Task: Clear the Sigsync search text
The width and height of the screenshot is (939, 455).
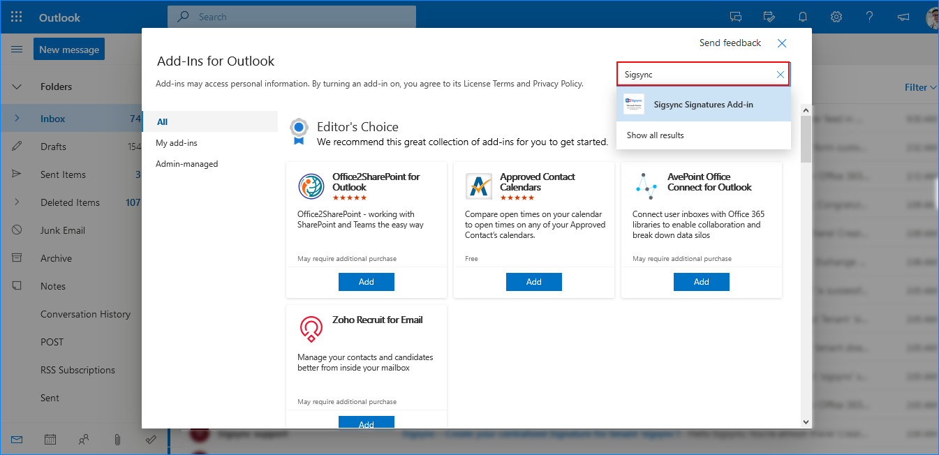Action: point(781,75)
